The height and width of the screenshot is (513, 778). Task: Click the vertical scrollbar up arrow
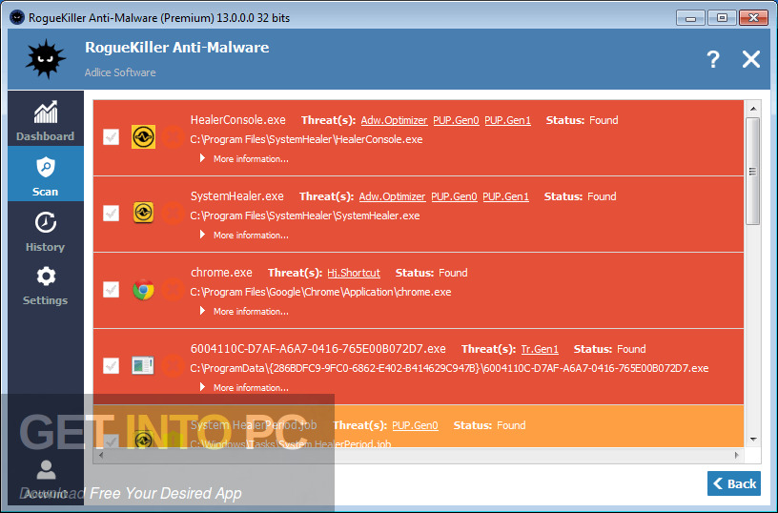tap(752, 108)
